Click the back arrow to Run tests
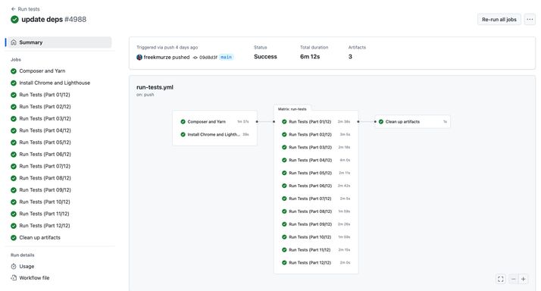Screen dimensions: 541x291 coord(13,9)
